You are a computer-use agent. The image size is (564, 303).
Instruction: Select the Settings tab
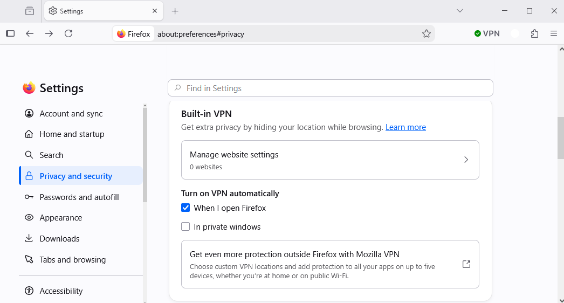click(x=104, y=11)
